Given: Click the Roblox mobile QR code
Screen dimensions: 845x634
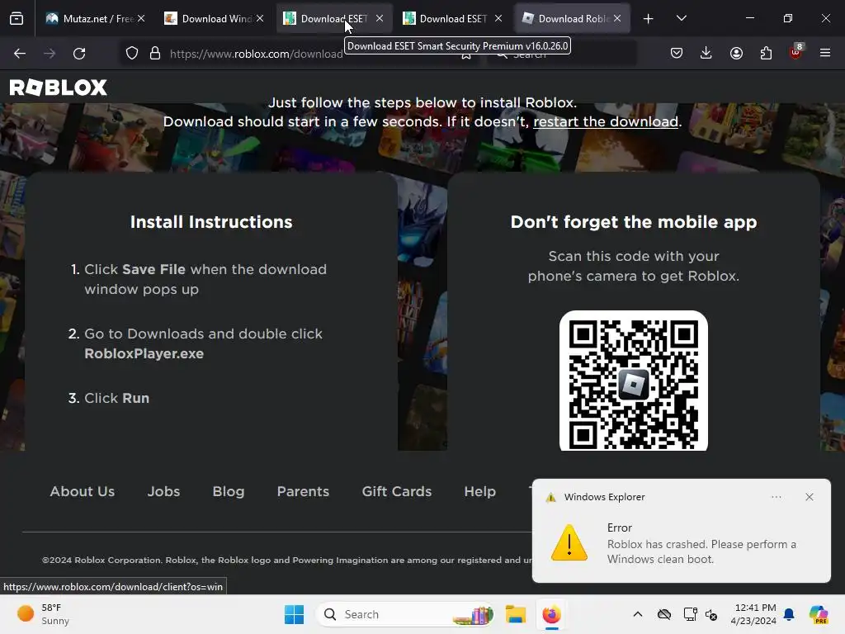Looking at the screenshot, I should [634, 381].
